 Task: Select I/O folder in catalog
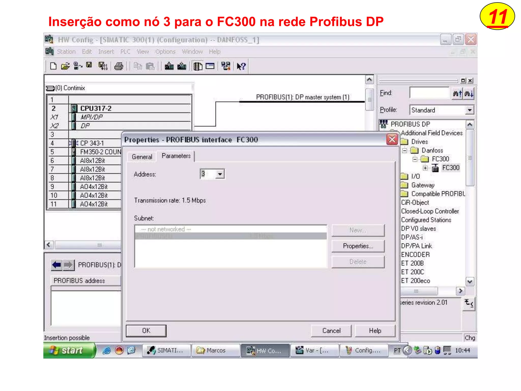415,176
